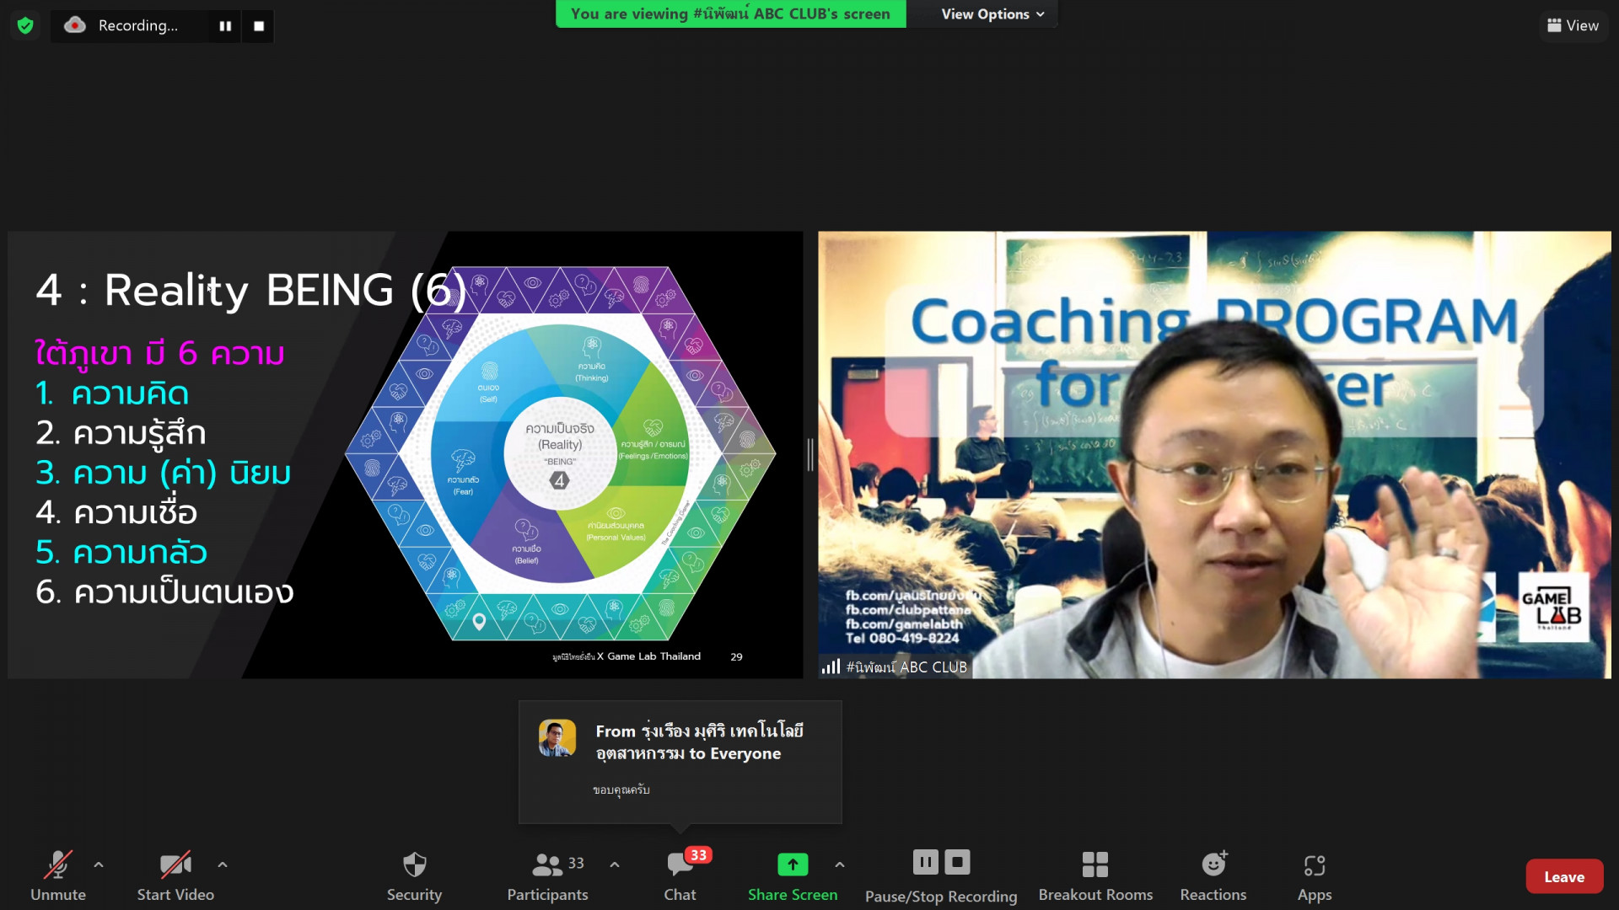Unmute the microphone
The height and width of the screenshot is (910, 1619).
(x=58, y=876)
